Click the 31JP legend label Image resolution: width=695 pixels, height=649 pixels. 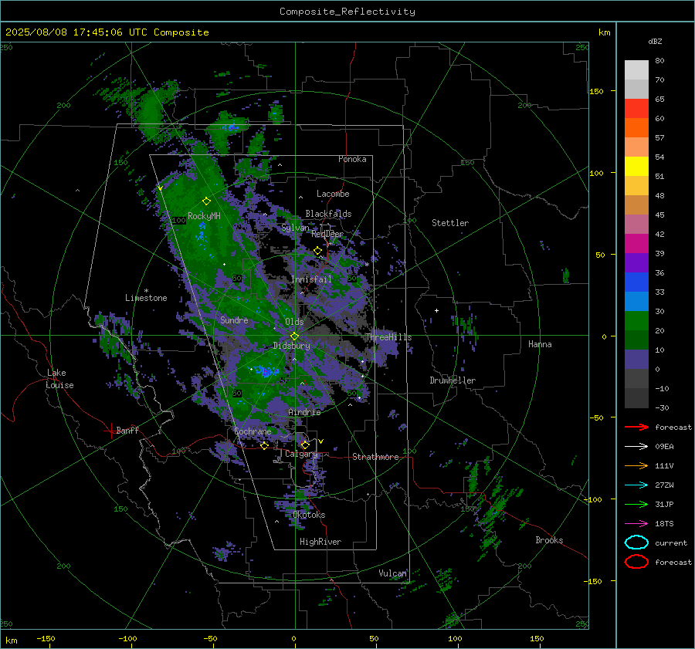point(664,504)
